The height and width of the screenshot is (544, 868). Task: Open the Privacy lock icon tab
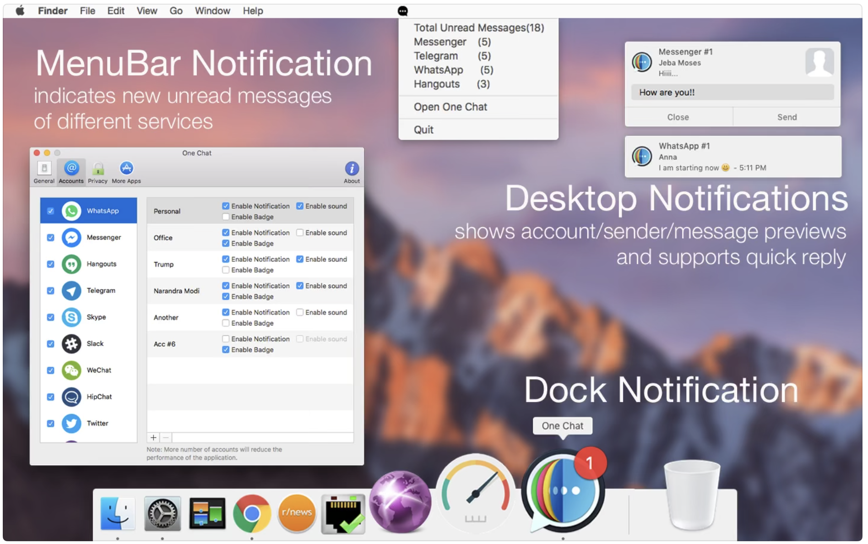tap(98, 172)
